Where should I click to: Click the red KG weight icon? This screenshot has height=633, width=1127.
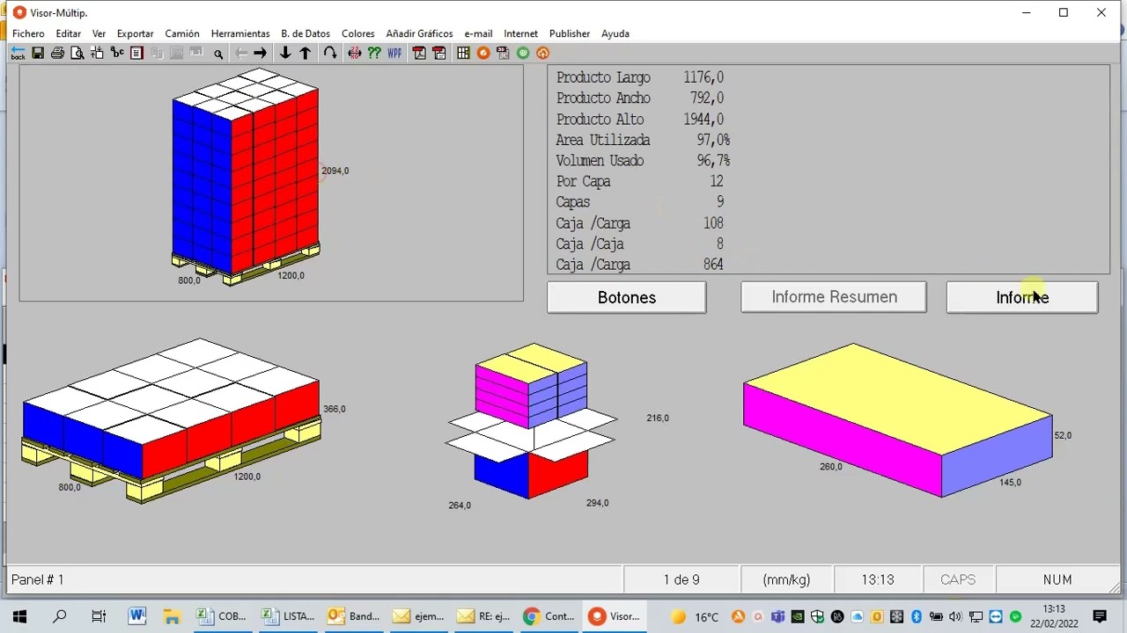tap(355, 53)
